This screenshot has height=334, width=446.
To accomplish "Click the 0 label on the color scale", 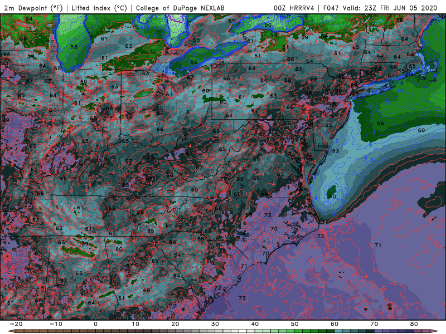I will pos(95,324).
